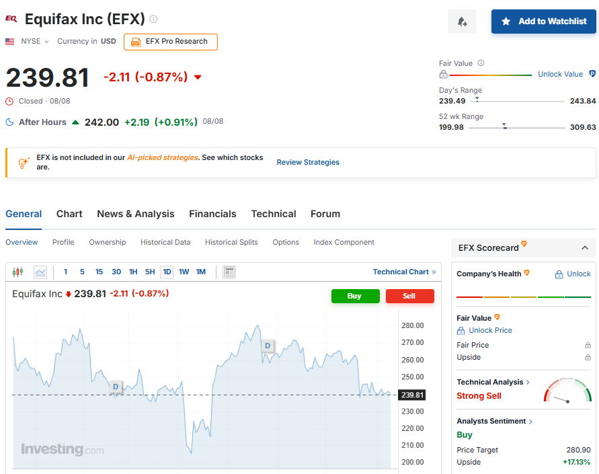
Task: Set chart interval to 30 minutes
Action: coord(116,272)
